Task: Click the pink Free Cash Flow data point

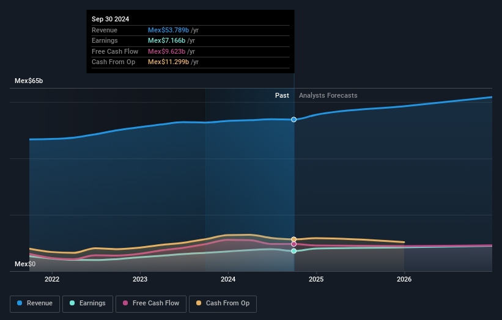Action: (x=293, y=244)
